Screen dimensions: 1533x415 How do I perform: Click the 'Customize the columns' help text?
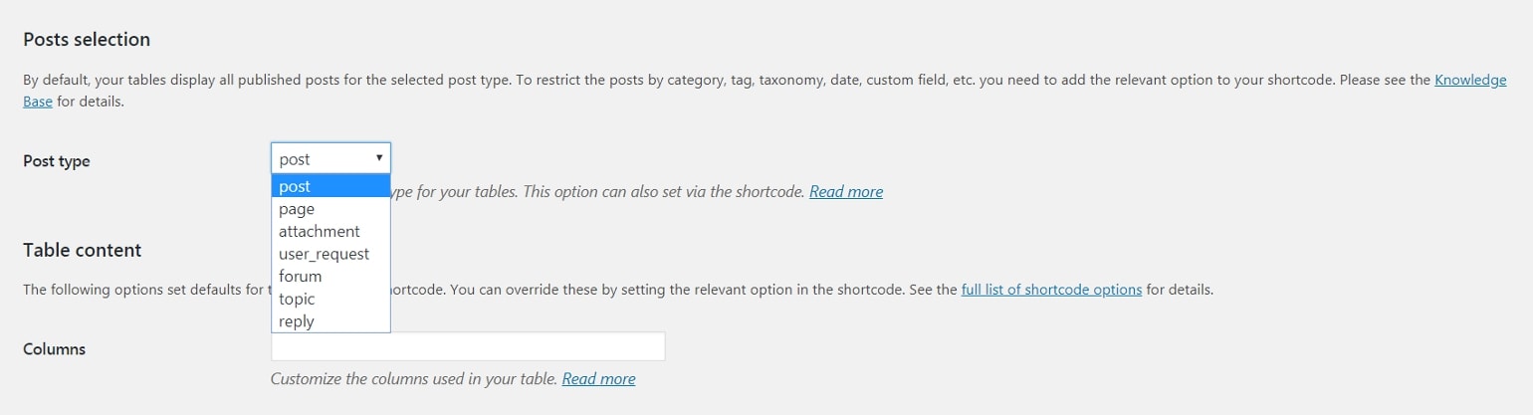[414, 378]
